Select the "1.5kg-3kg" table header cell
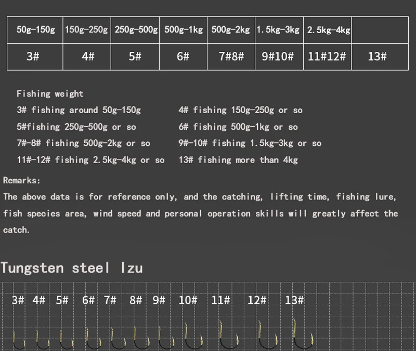This screenshot has height=351, width=416. click(x=279, y=30)
